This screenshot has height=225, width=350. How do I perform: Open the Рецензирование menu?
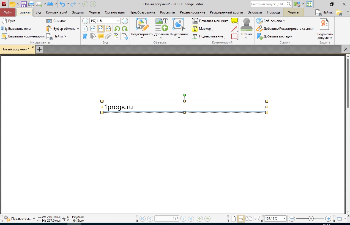[192, 12]
